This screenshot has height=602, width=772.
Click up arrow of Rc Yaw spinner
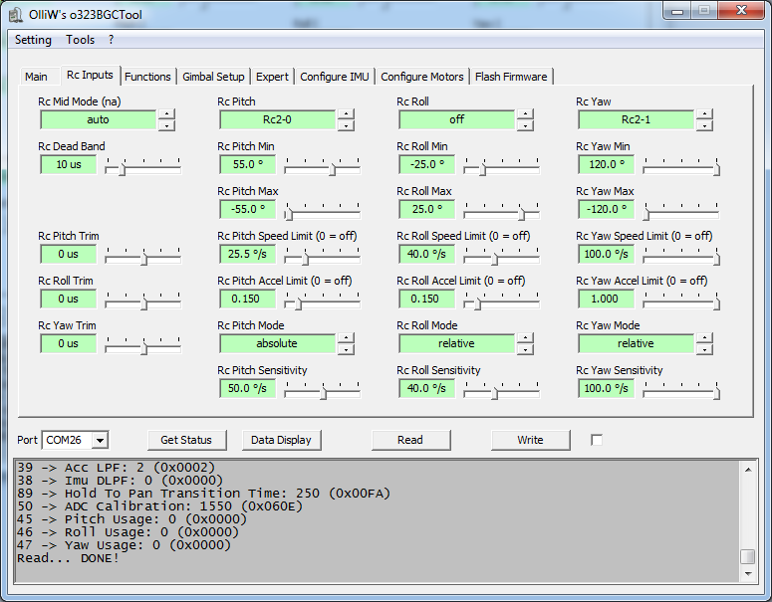click(704, 114)
